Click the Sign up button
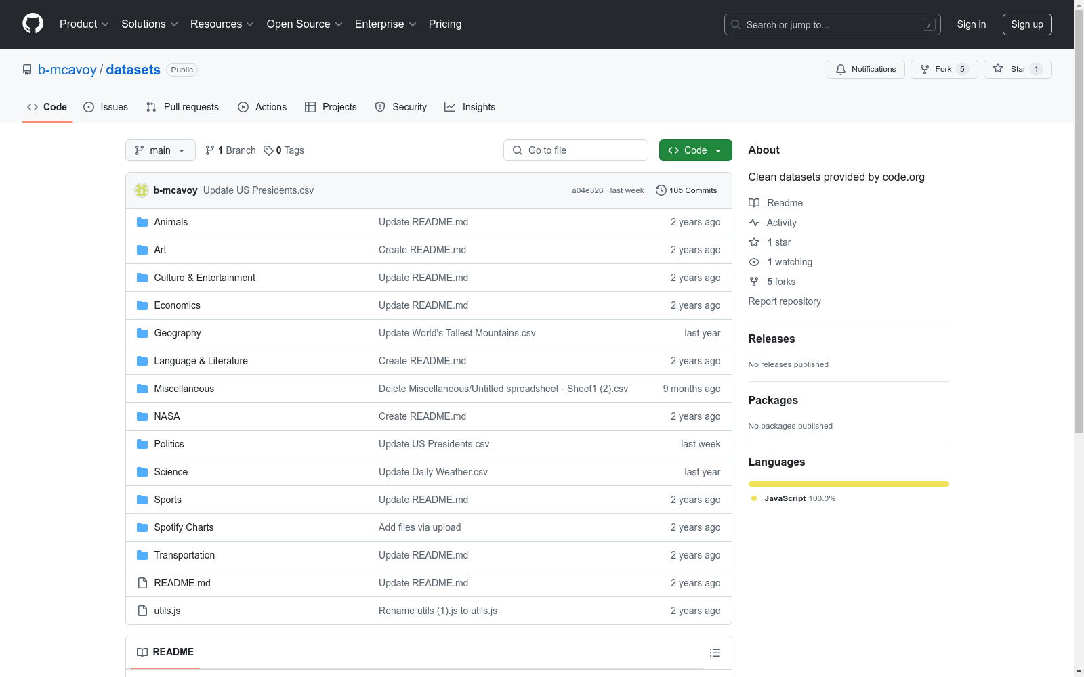This screenshot has width=1084, height=677. pos(1027,24)
